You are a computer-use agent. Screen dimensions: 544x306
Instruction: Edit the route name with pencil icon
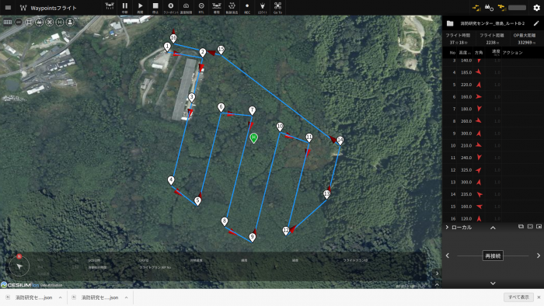tap(536, 23)
